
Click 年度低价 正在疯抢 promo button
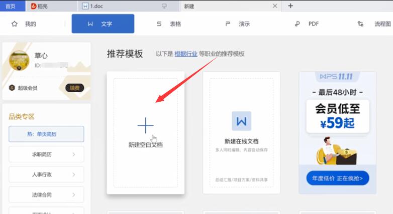338,178
